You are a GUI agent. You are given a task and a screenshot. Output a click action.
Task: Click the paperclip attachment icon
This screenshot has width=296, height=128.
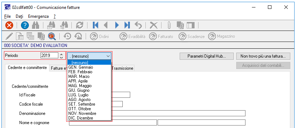coord(169,25)
